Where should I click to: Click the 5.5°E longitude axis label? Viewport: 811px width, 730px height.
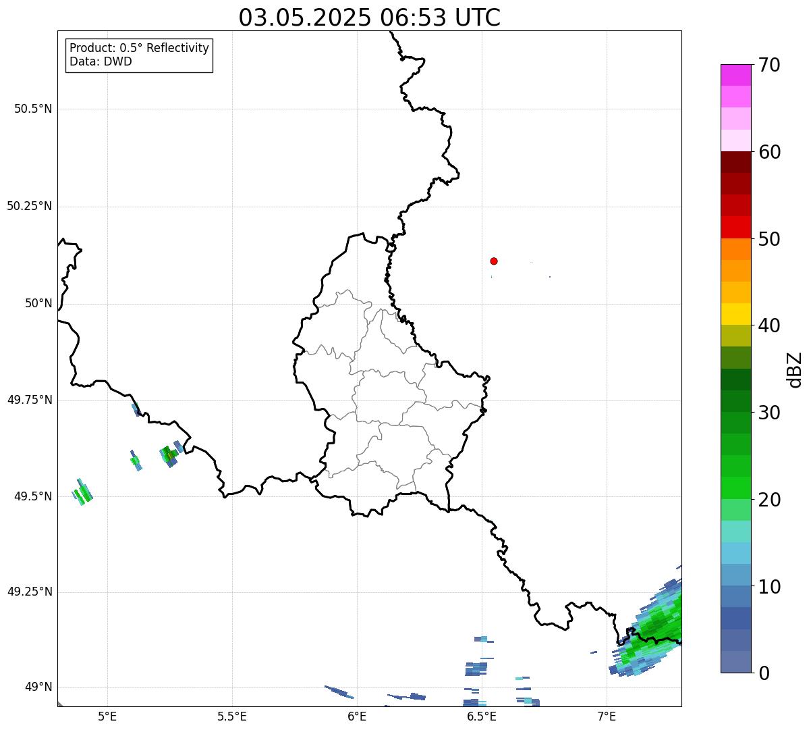[x=232, y=716]
